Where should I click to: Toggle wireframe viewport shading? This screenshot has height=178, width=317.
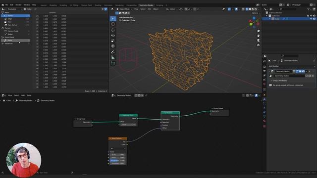[247, 9]
